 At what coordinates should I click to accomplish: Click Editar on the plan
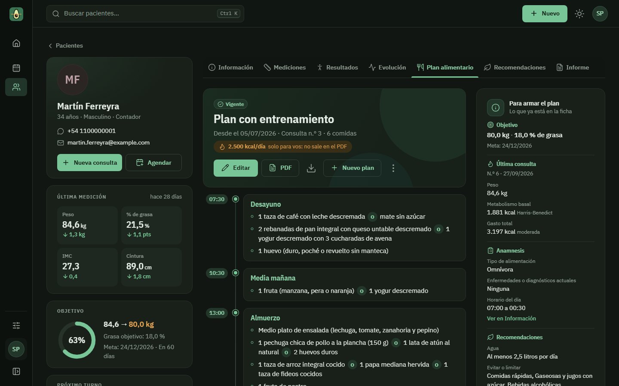click(x=236, y=168)
